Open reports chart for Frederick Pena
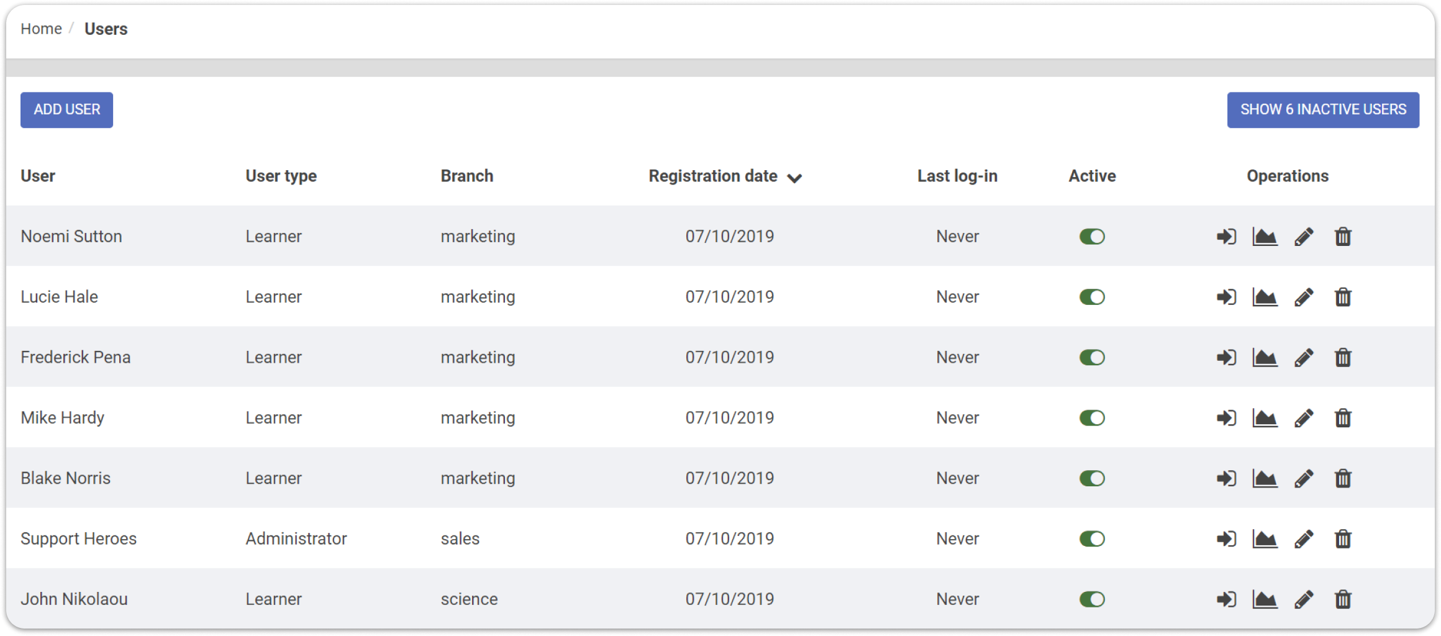 (1265, 357)
